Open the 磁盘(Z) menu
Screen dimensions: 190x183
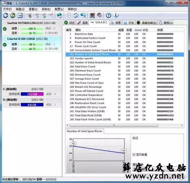pos(20,9)
